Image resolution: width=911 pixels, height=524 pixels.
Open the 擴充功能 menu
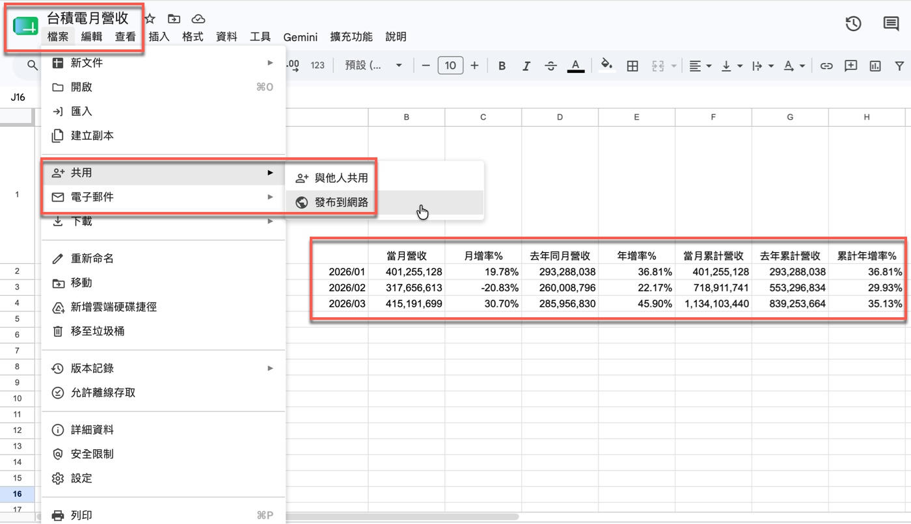coord(351,37)
